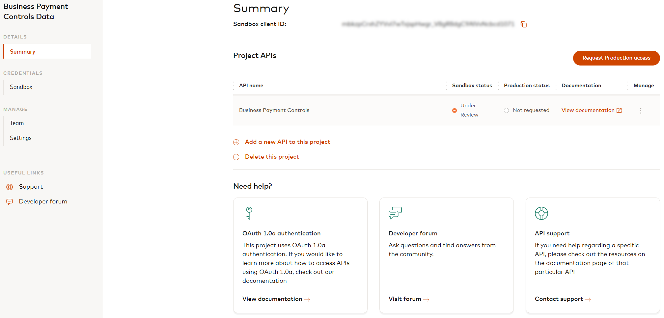The height and width of the screenshot is (318, 664).
Task: Click the Under Review orange status dot
Action: pos(455,111)
